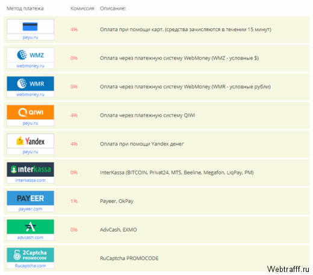Image resolution: width=313 pixels, height=275 pixels.
Task: Click 'Оплата при помощи Yandex денег' text
Action: [142, 144]
